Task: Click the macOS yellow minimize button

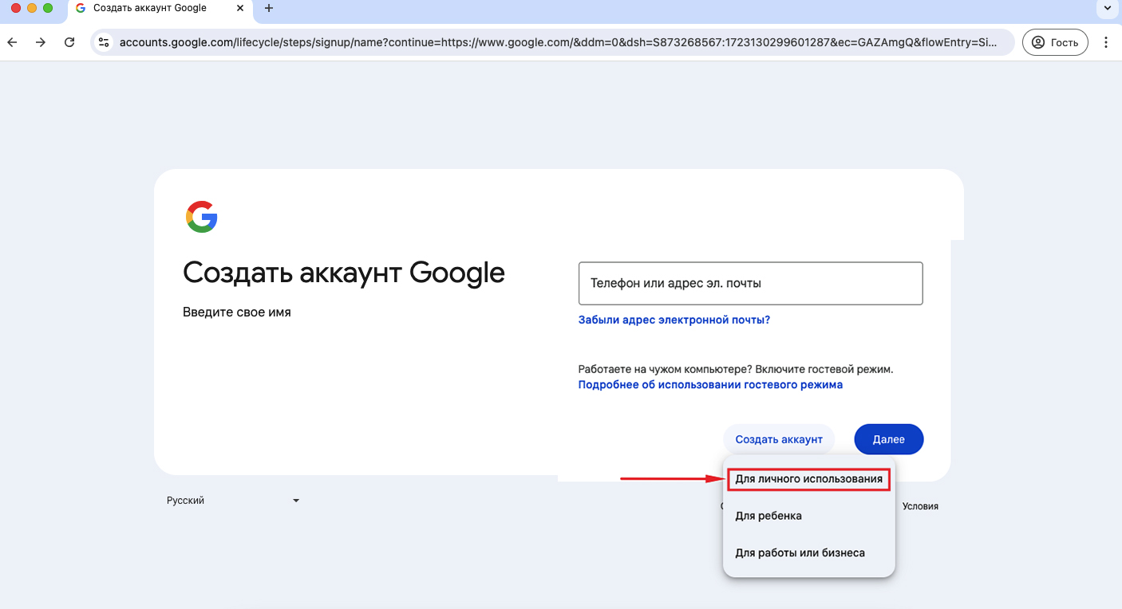Action: [x=32, y=8]
